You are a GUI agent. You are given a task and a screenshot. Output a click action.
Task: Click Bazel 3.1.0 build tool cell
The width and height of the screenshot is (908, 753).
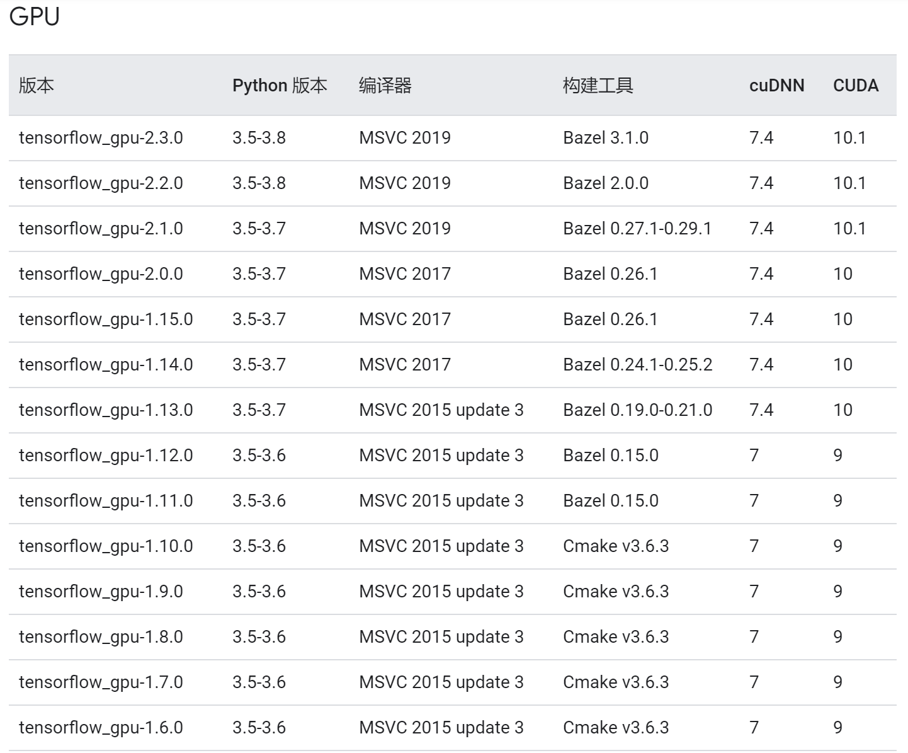pos(606,138)
